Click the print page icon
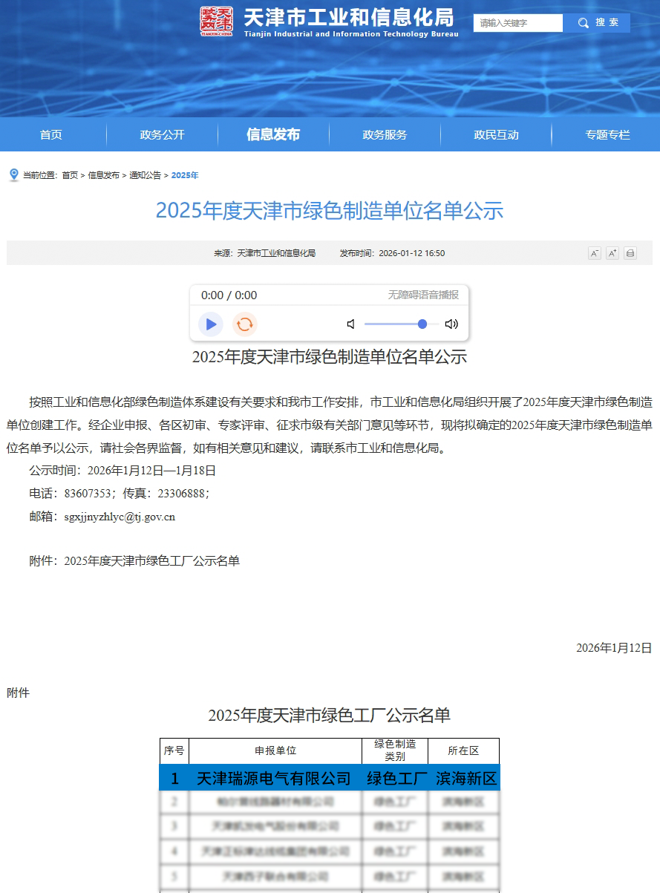Viewport: 660px width, 893px height. (630, 253)
